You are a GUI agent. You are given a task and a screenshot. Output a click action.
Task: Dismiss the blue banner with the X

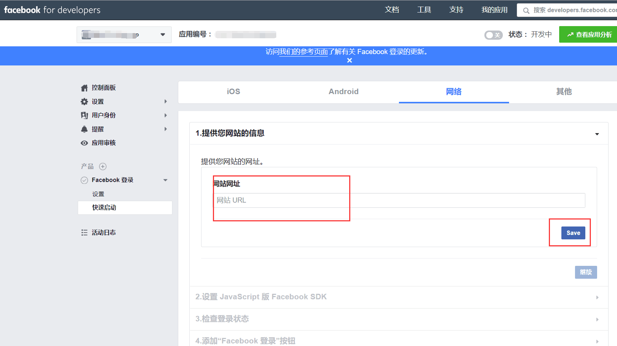[x=350, y=60]
